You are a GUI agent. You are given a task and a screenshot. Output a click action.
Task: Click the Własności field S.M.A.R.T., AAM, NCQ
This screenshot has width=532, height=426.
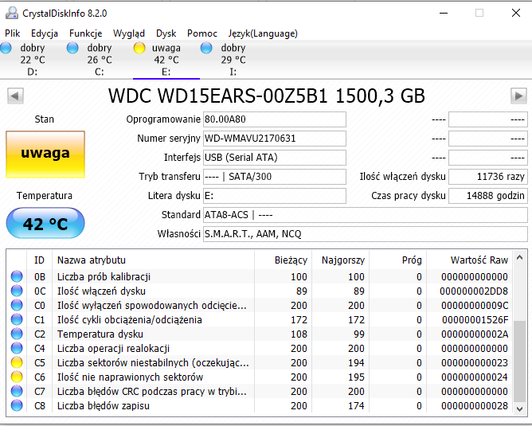pos(366,234)
